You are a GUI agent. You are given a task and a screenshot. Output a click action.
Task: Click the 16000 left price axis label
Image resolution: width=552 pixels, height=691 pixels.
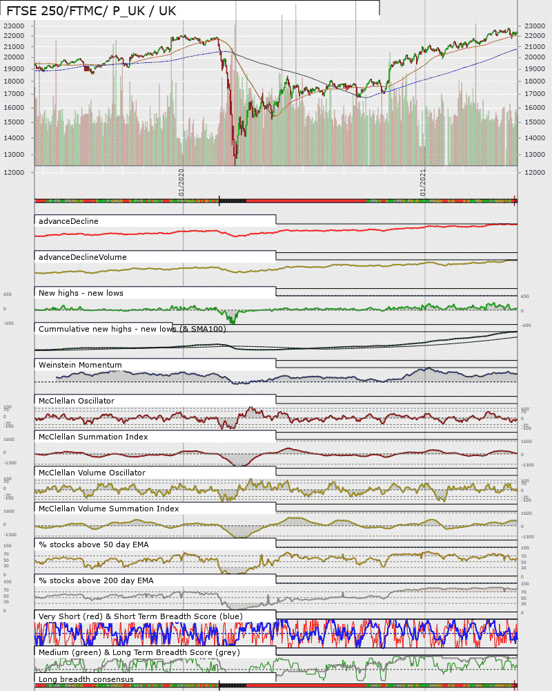pyautogui.click(x=14, y=108)
